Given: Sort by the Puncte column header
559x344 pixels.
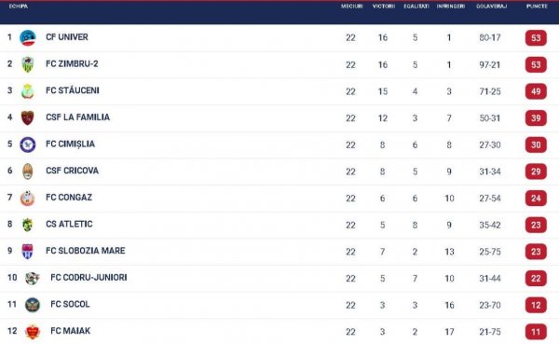Looking at the screenshot, I should [537, 7].
